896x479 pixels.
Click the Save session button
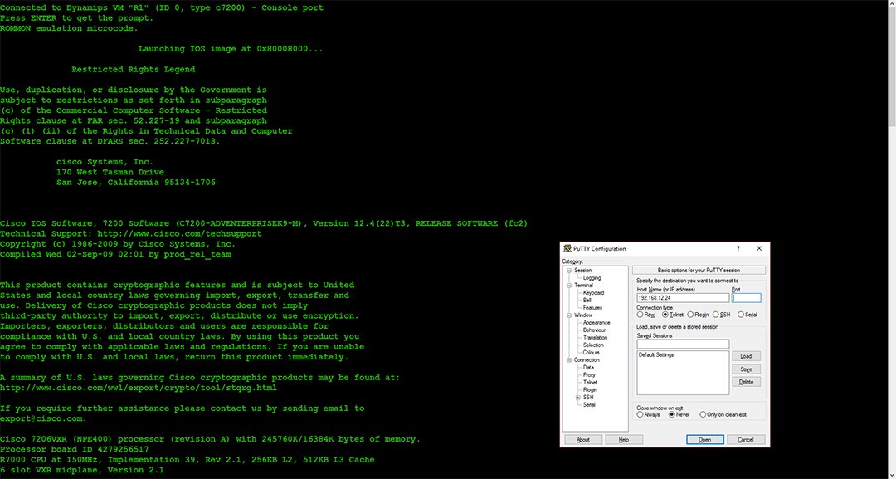point(747,369)
